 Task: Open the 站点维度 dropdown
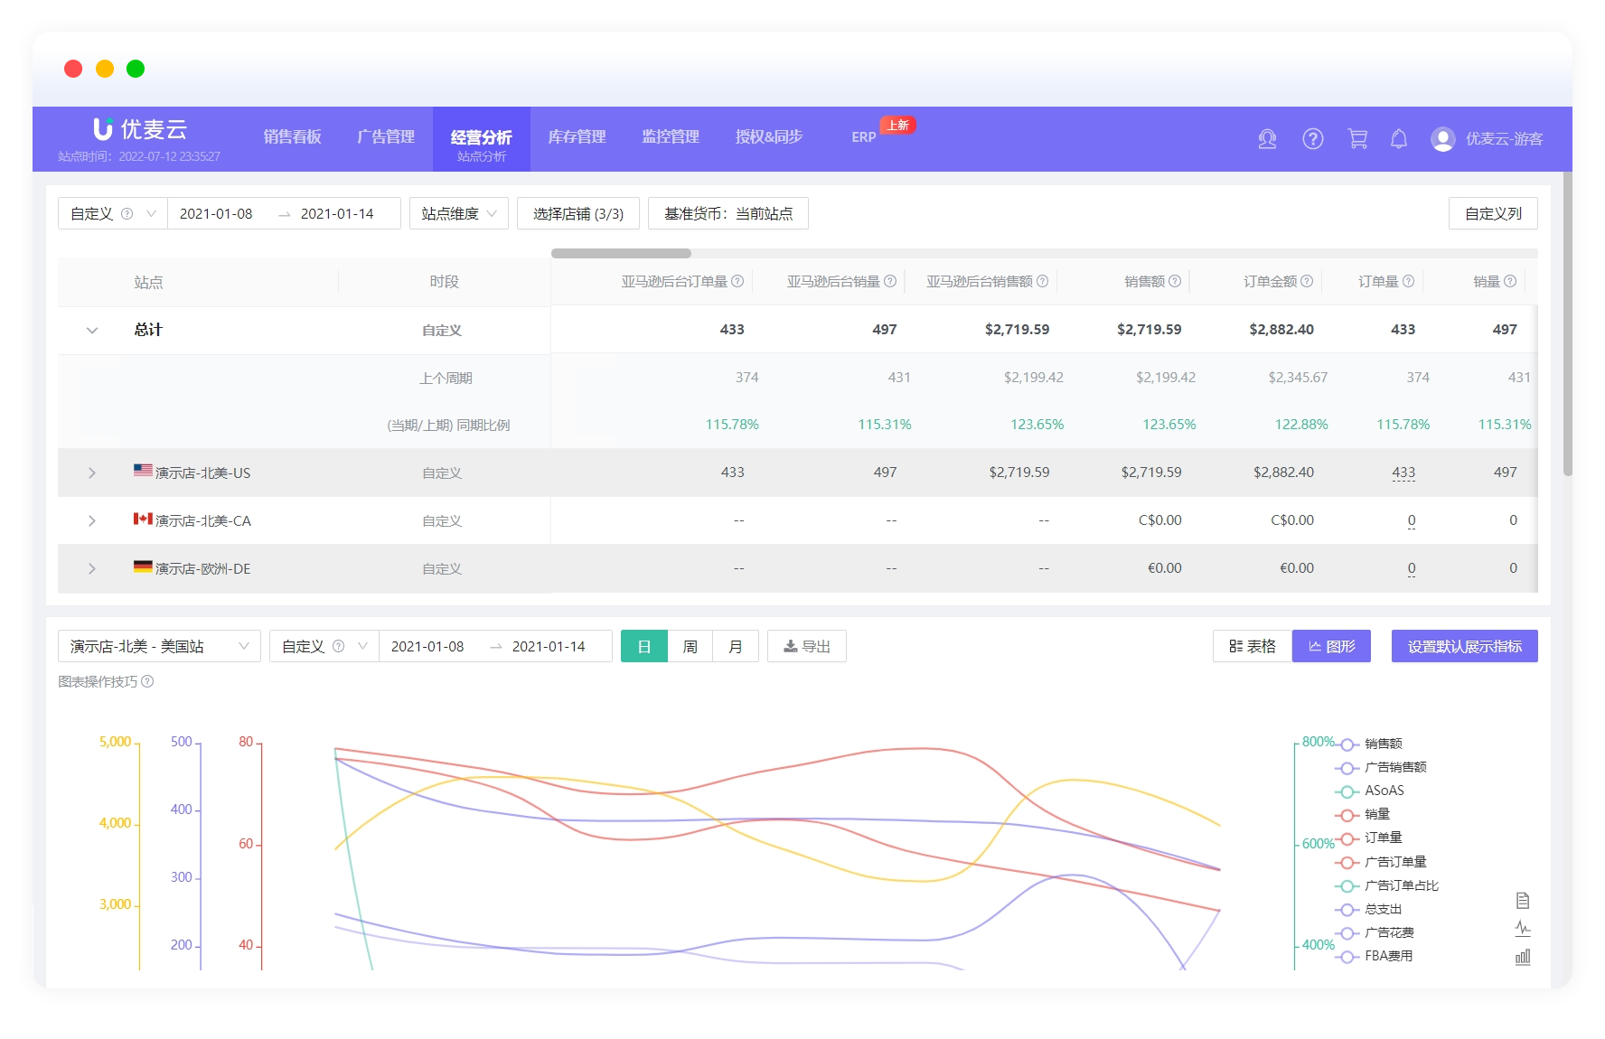pyautogui.click(x=458, y=214)
